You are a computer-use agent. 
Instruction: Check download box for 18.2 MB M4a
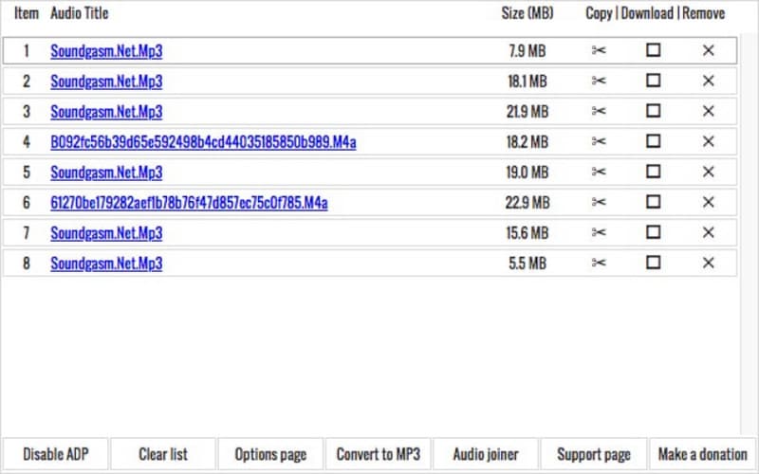[654, 141]
